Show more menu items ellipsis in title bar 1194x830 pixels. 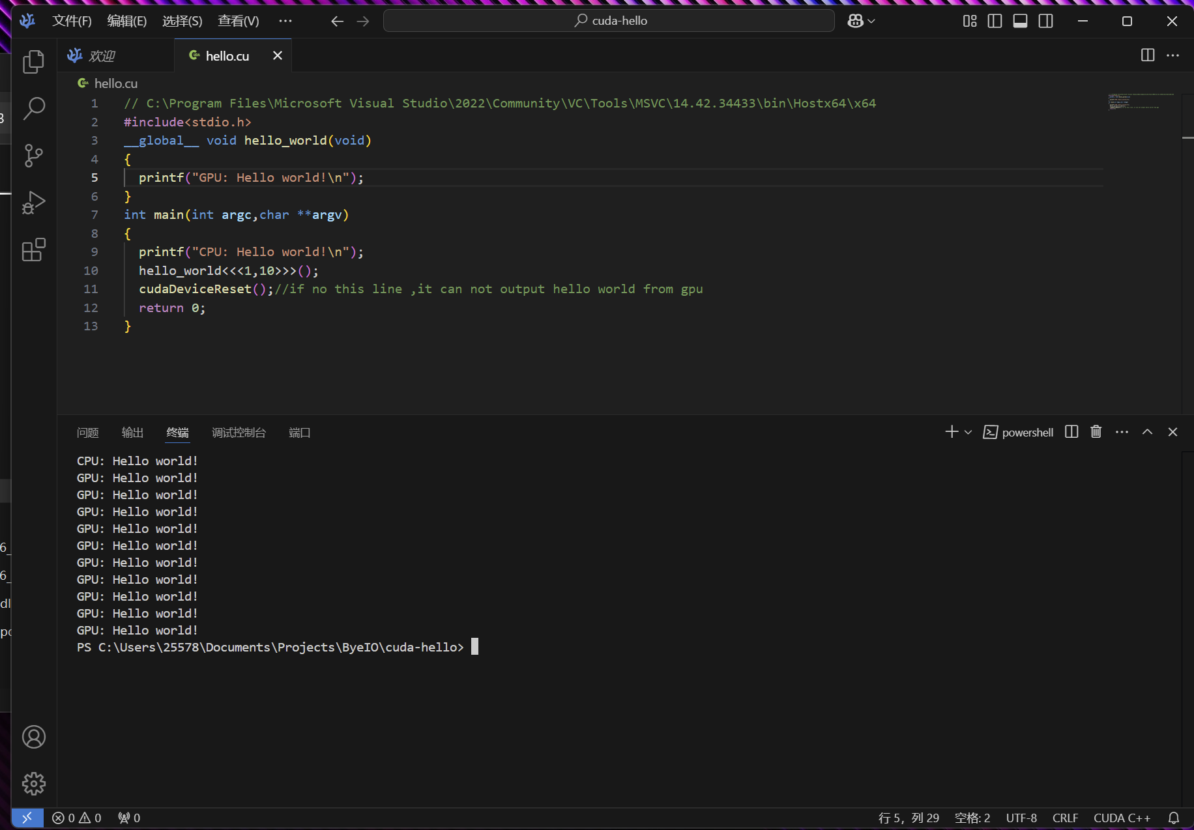pos(285,21)
